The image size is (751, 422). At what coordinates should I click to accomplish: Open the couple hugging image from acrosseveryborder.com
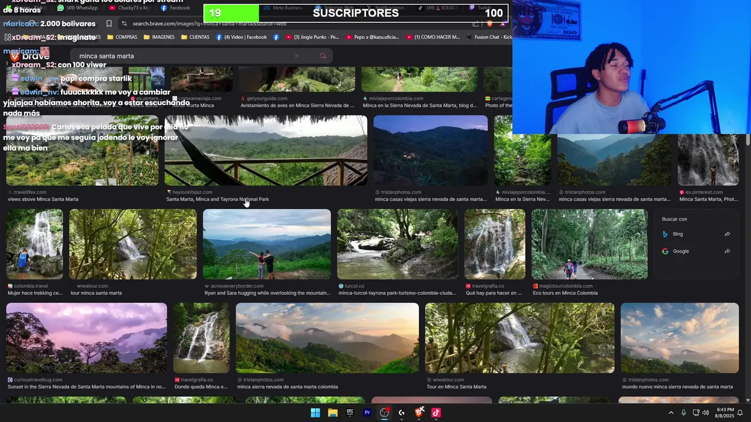click(267, 244)
